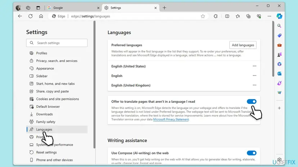Open System and performance section
The image size is (298, 167).
pyautogui.click(x=57, y=145)
